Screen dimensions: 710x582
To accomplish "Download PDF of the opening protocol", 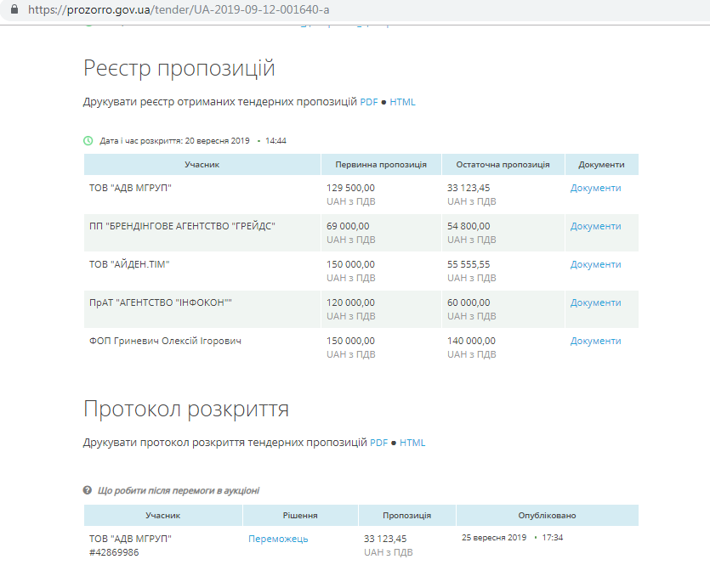I will [x=378, y=443].
